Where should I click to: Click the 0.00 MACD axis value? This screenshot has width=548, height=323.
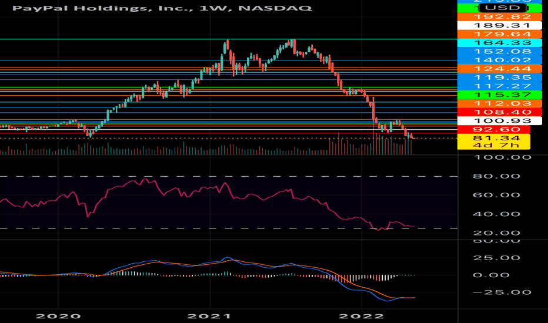(x=492, y=275)
